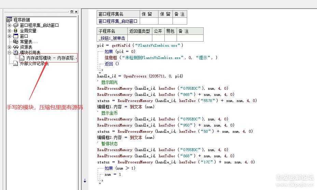Click the 窗口 window icon in tree

point(16,36)
